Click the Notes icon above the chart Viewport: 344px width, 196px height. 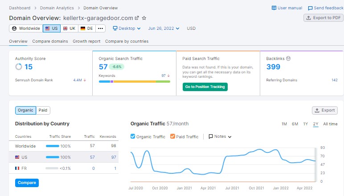(211, 137)
